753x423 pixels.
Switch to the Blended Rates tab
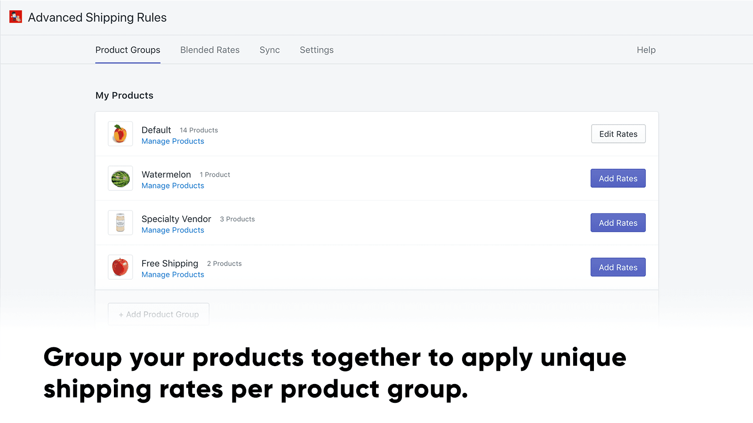210,50
